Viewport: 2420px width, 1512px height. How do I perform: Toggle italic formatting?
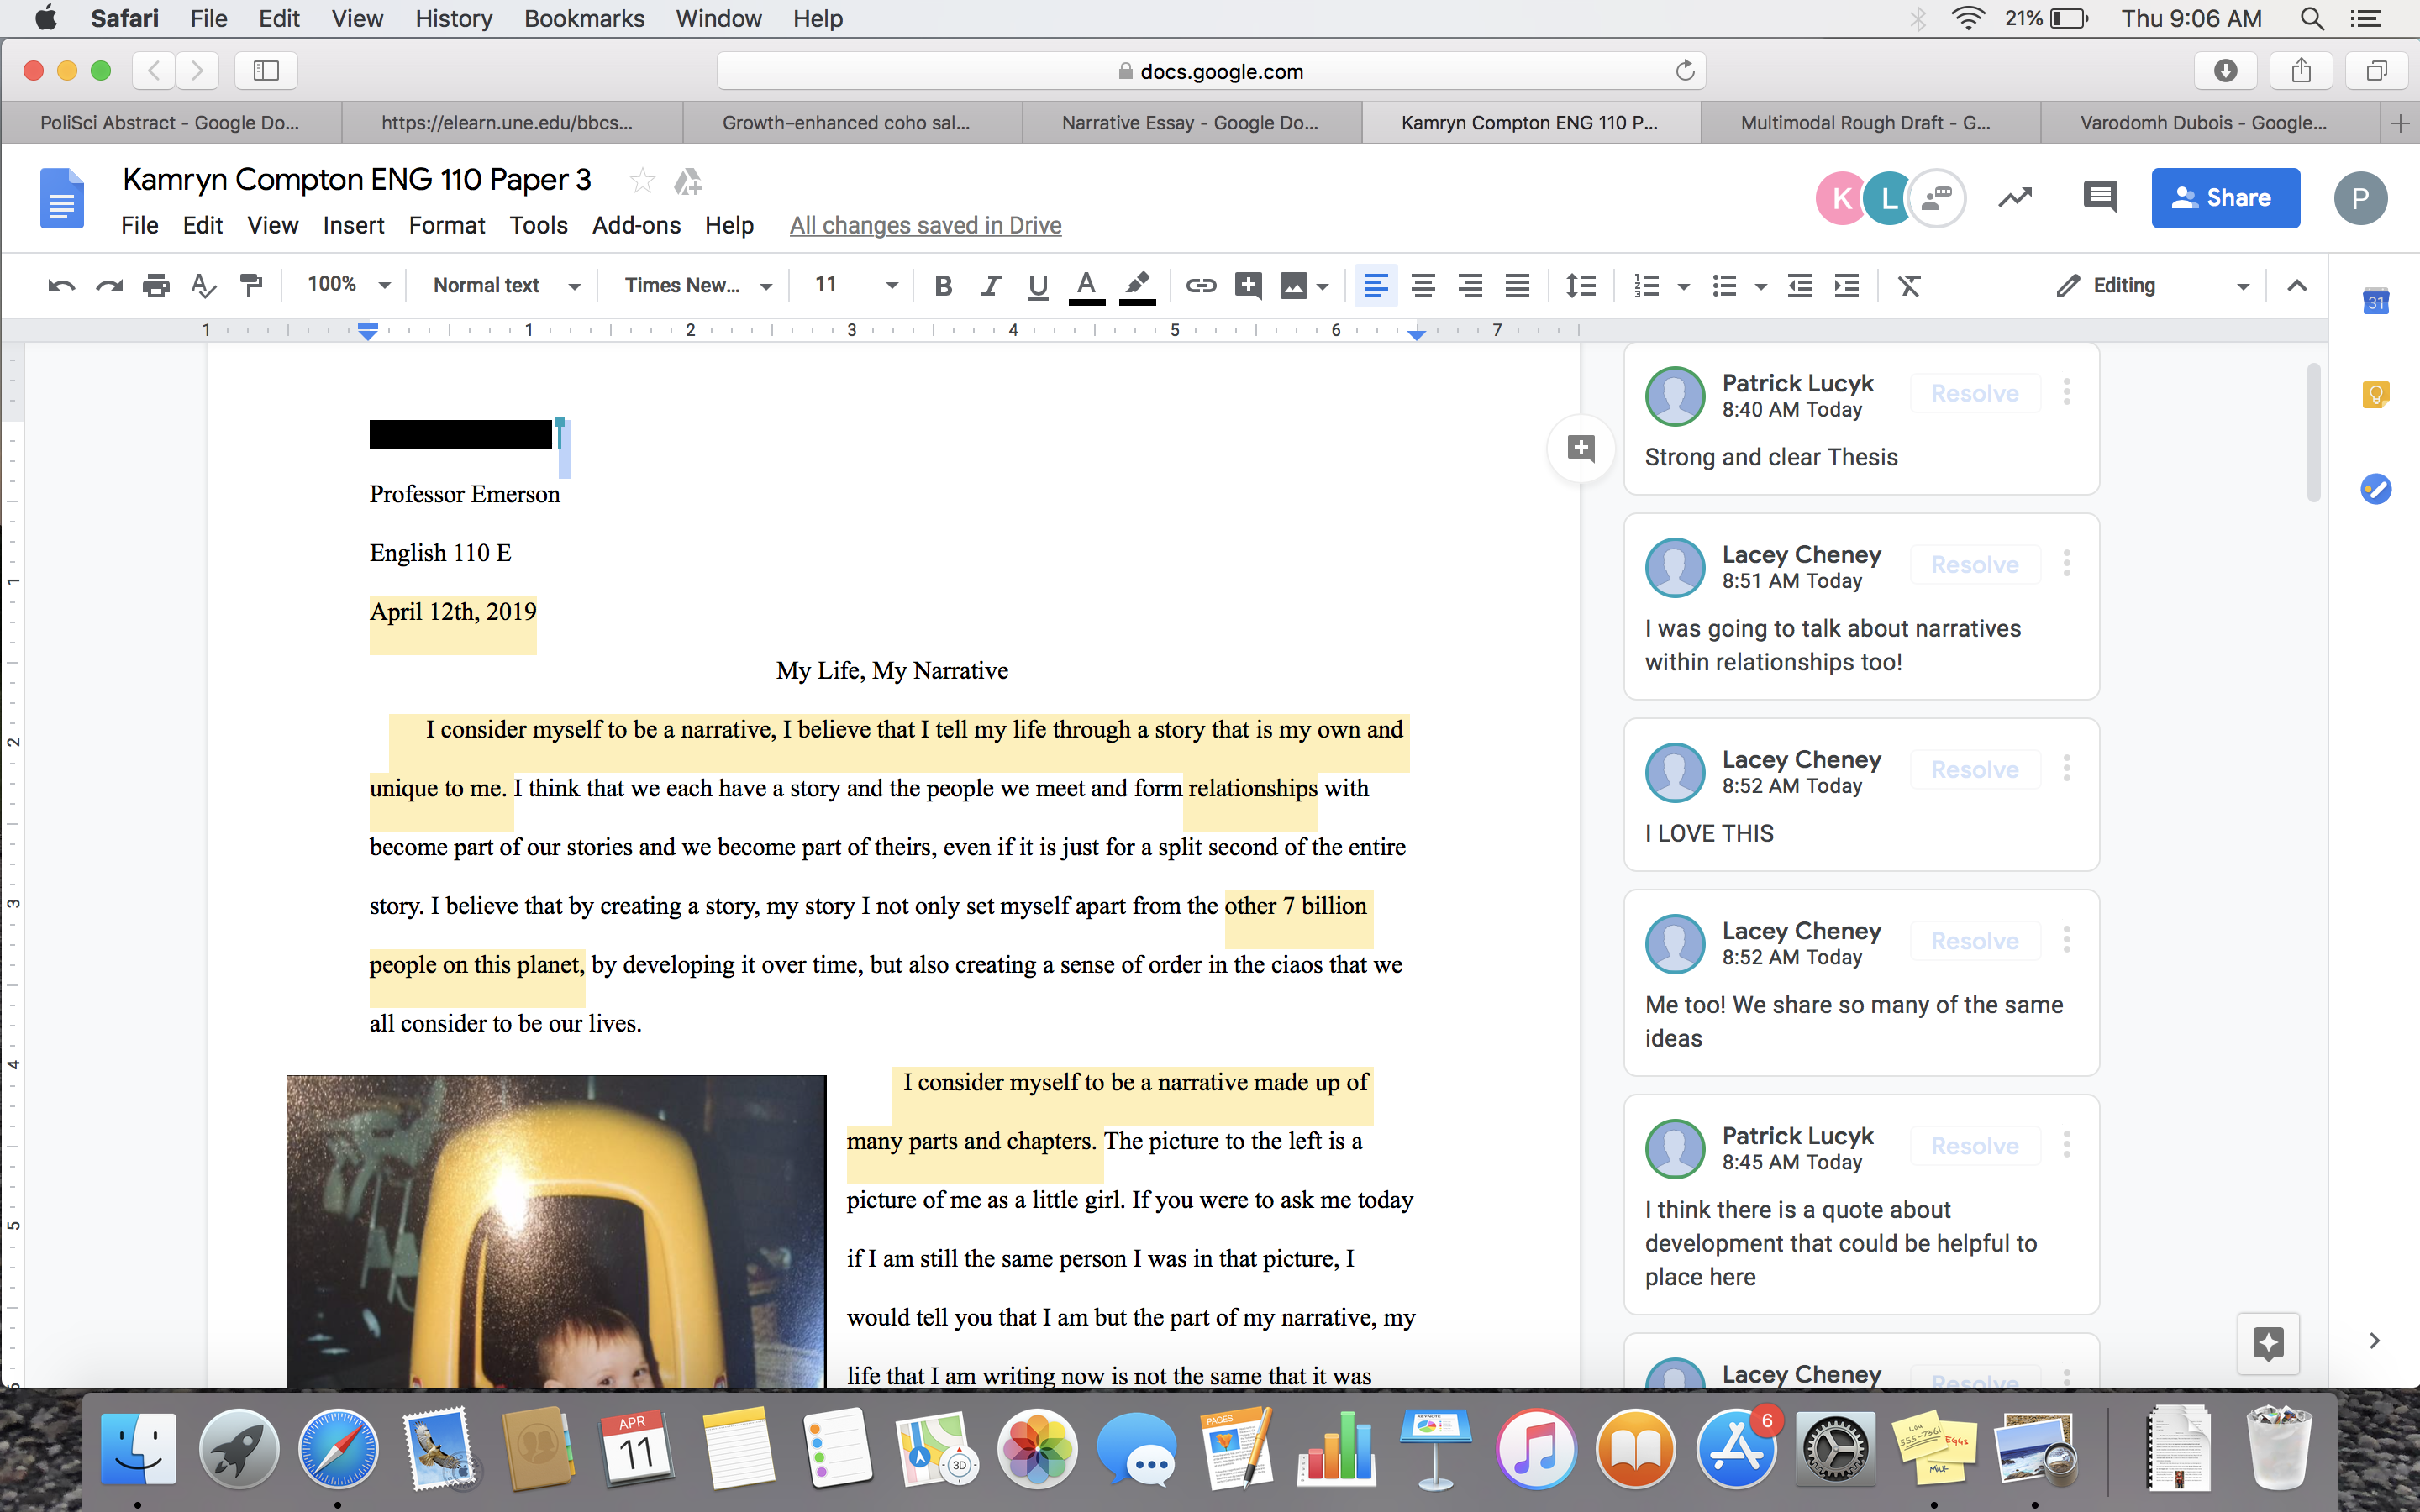click(990, 286)
